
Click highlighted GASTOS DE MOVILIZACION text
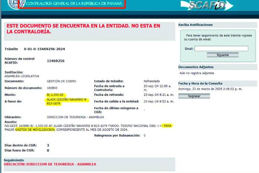35,130
